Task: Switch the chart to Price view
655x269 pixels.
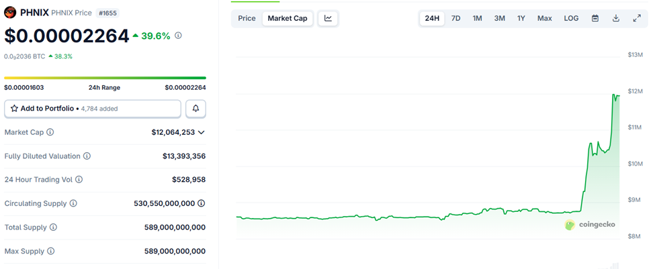Action: point(247,18)
